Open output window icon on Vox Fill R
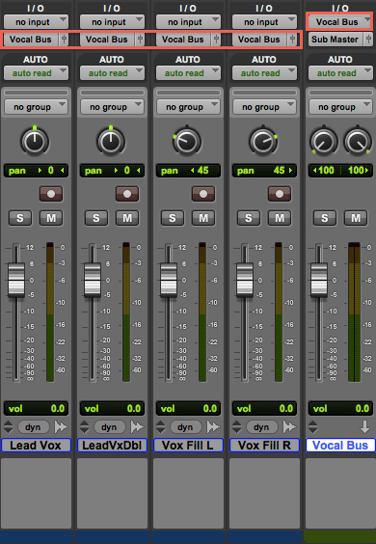The width and height of the screenshot is (376, 544). click(292, 40)
